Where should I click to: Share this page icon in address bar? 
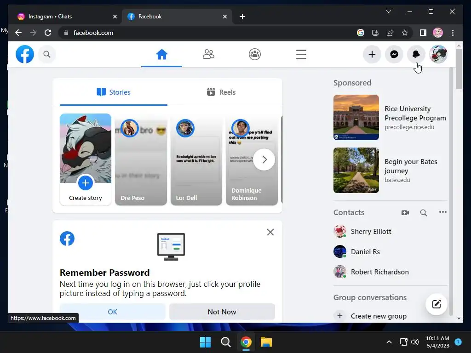coord(390,33)
